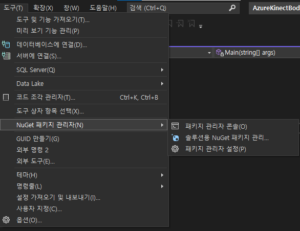Click the AzureKinectBod solution name button

tap(274, 8)
